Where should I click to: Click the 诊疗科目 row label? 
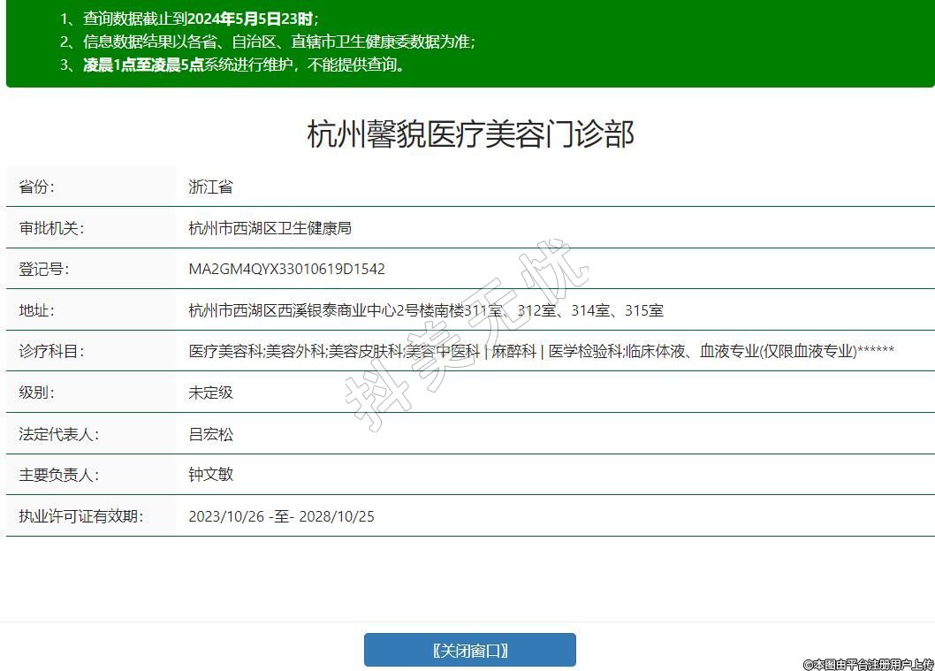tap(51, 351)
